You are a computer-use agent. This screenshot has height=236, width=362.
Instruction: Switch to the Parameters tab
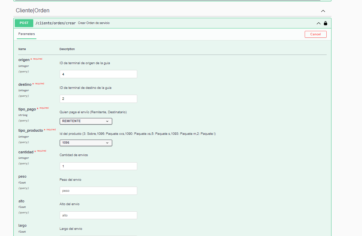coord(26,34)
